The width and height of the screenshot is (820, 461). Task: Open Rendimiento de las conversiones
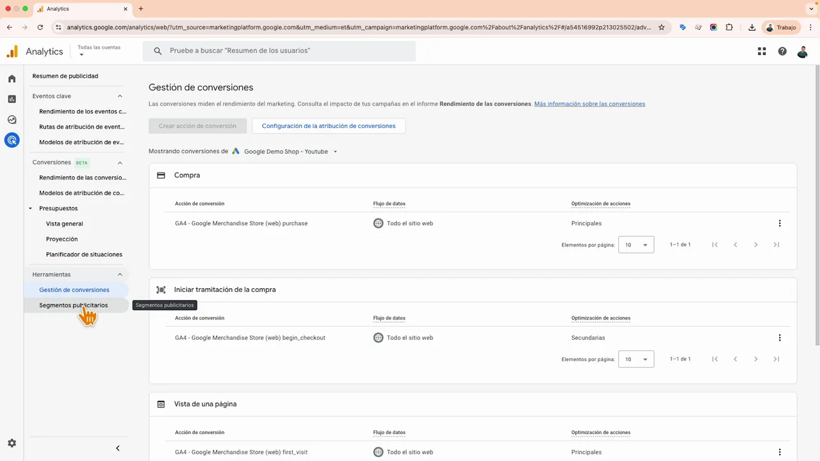click(x=83, y=177)
